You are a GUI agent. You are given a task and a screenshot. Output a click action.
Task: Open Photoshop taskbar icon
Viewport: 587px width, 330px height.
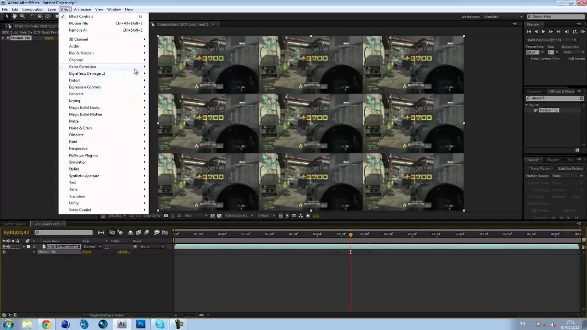pyautogui.click(x=141, y=324)
